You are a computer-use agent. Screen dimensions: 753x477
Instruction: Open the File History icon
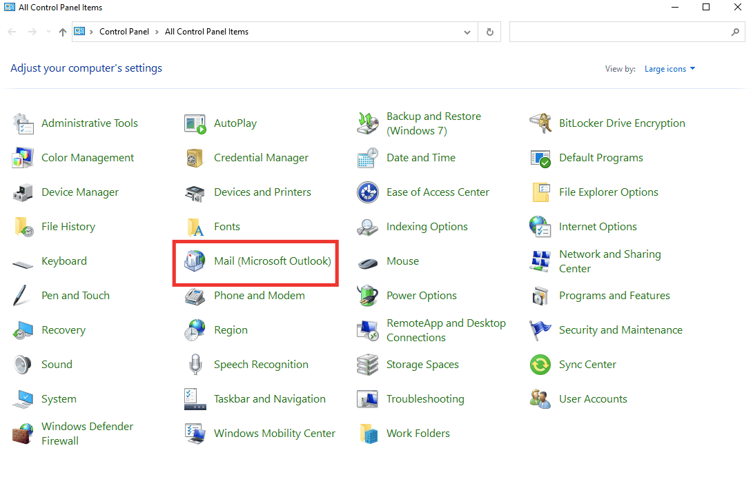[x=23, y=227]
